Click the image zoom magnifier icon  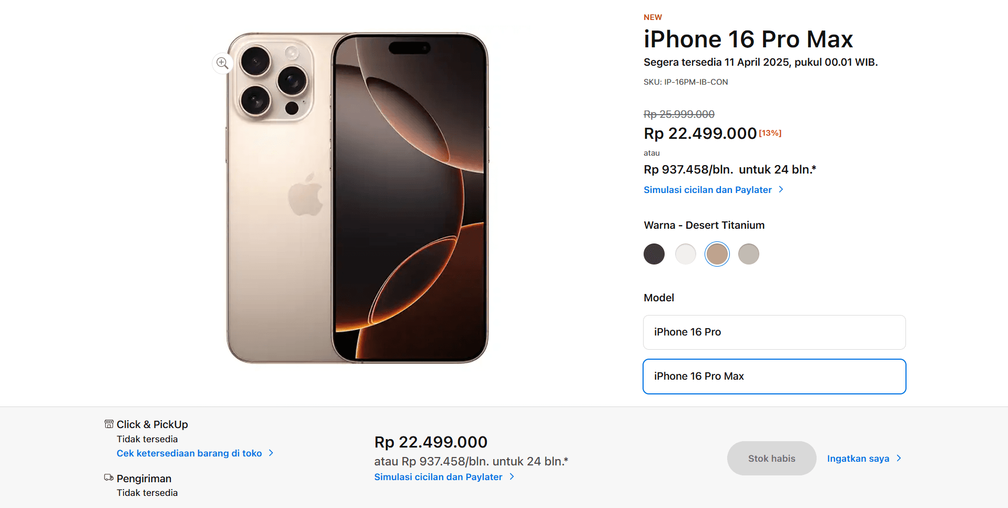[222, 63]
